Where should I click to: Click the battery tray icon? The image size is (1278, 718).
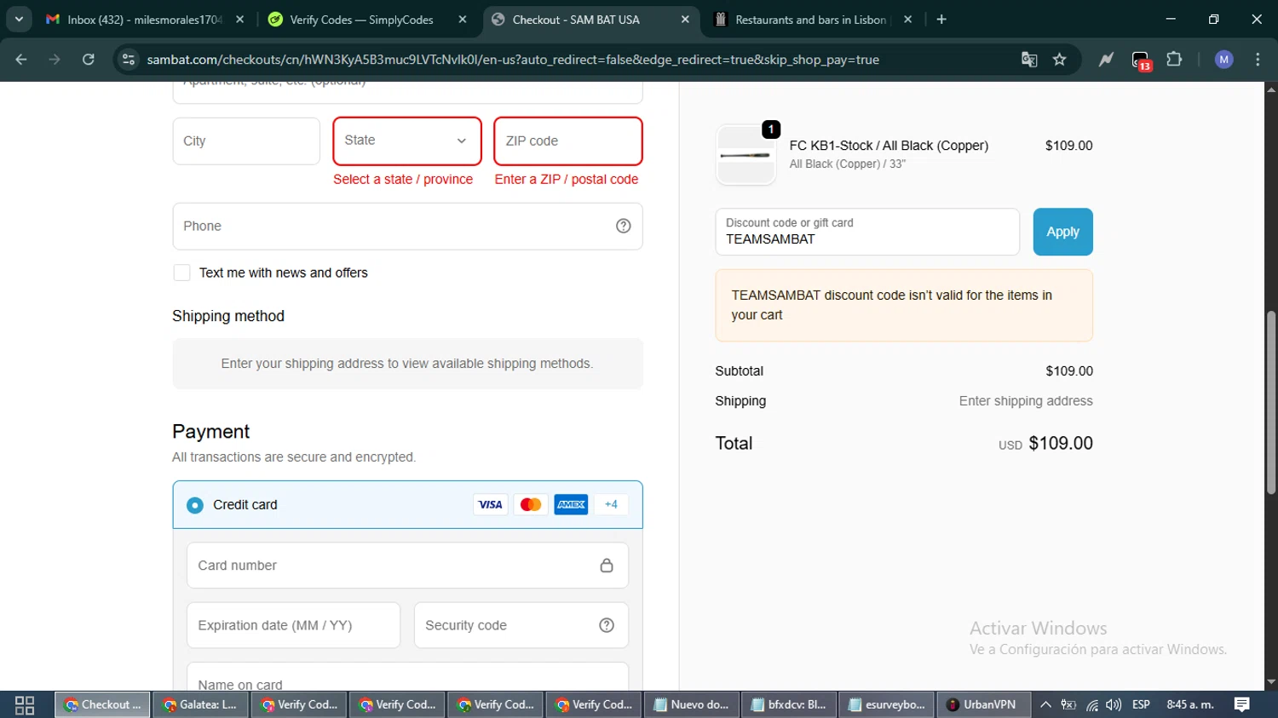(x=1068, y=704)
